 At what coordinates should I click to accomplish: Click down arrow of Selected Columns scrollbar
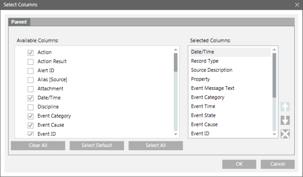tap(274, 134)
